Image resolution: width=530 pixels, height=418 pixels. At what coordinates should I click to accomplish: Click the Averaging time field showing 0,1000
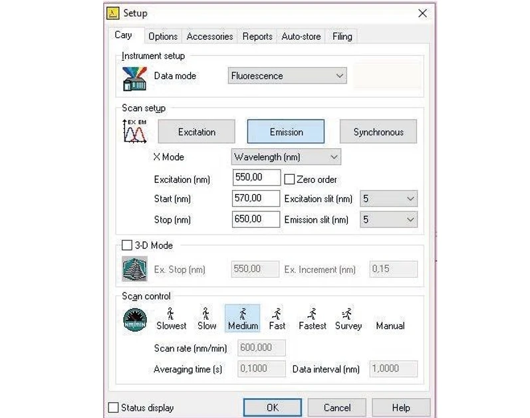click(x=261, y=369)
